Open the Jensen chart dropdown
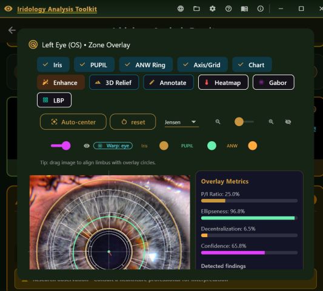Image resolution: width=323 pixels, height=291 pixels. point(181,122)
